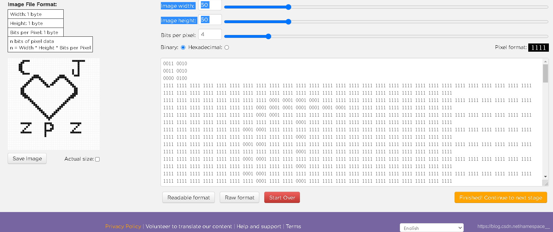The height and width of the screenshot is (232, 553).
Task: Click the 'Image width:' label
Action: (x=178, y=6)
